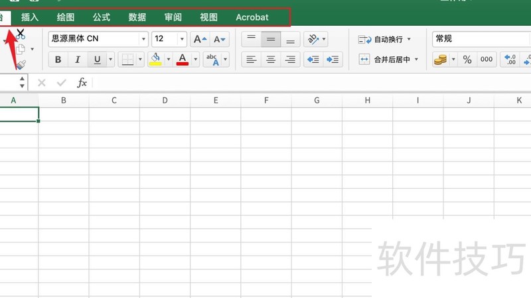The height and width of the screenshot is (298, 531).
Task: Click font name field 思源黑体 CN
Action: pyautogui.click(x=94, y=39)
